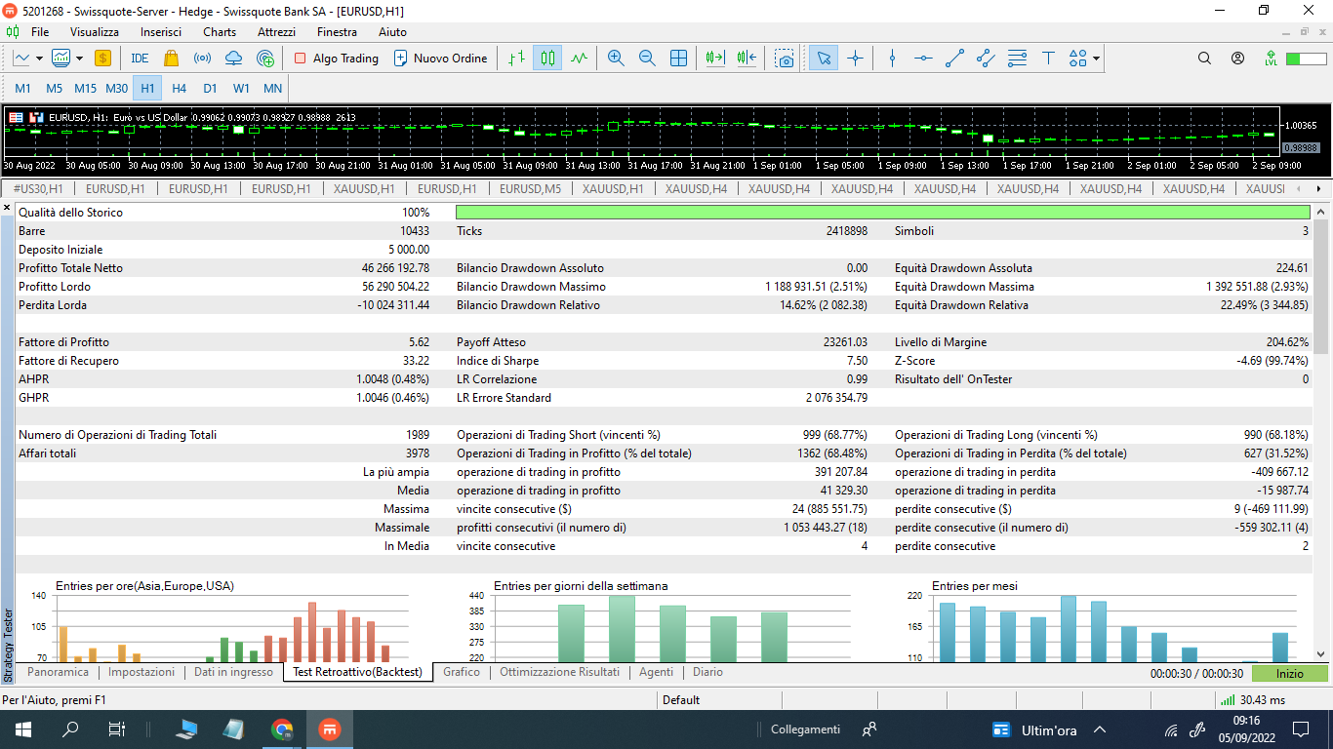Select the MN timeframe
The width and height of the screenshot is (1333, 749).
coord(273,88)
